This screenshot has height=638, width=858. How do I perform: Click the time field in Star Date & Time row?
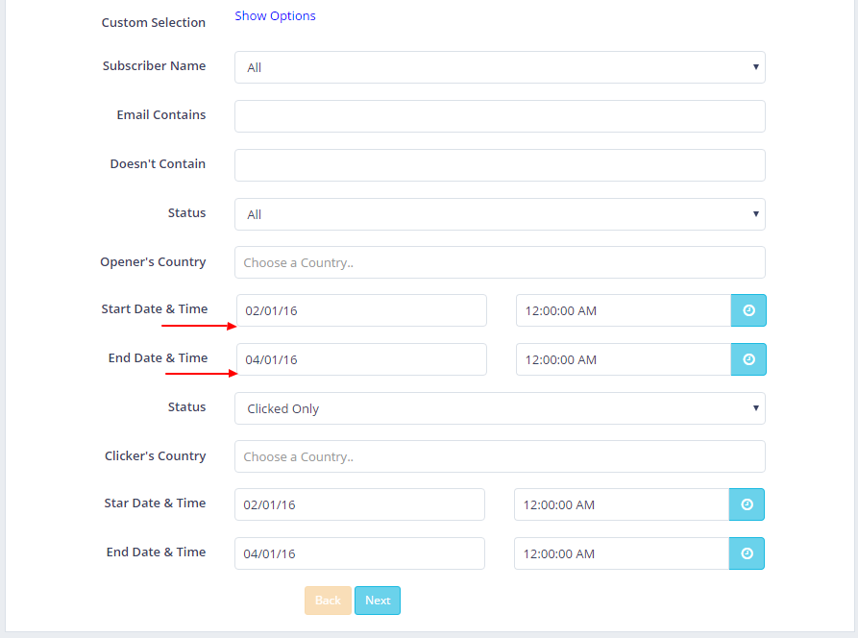click(x=621, y=504)
